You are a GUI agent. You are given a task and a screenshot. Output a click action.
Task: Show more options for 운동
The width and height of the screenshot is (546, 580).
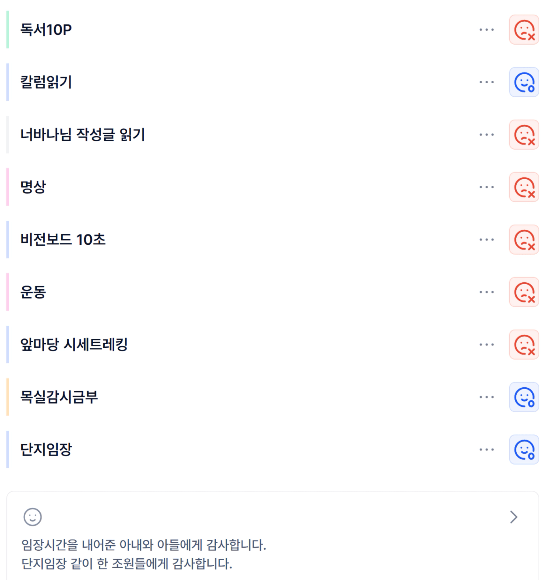click(486, 292)
